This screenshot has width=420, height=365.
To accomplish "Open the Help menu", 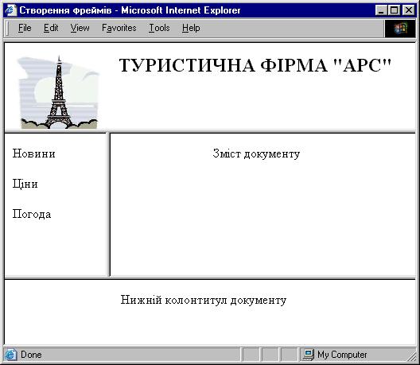I will point(191,28).
